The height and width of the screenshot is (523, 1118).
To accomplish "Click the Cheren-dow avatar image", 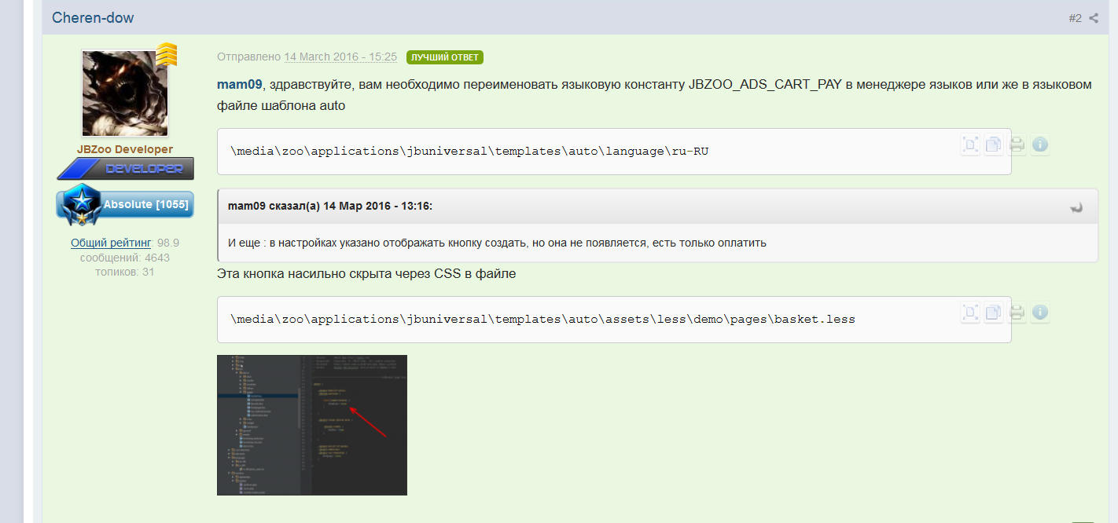I will tap(125, 93).
